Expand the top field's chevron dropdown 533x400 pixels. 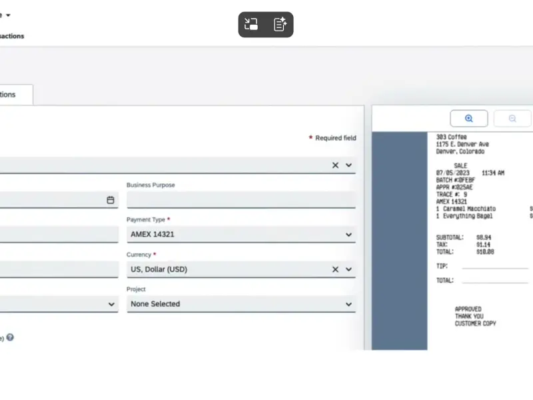[348, 165]
